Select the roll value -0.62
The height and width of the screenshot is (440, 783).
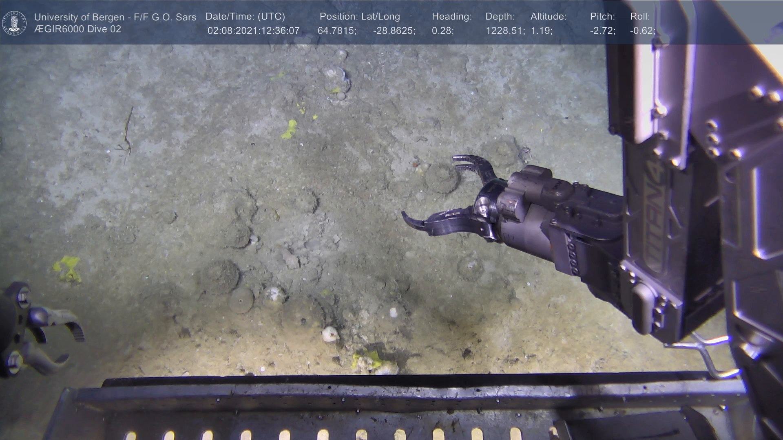click(x=642, y=31)
